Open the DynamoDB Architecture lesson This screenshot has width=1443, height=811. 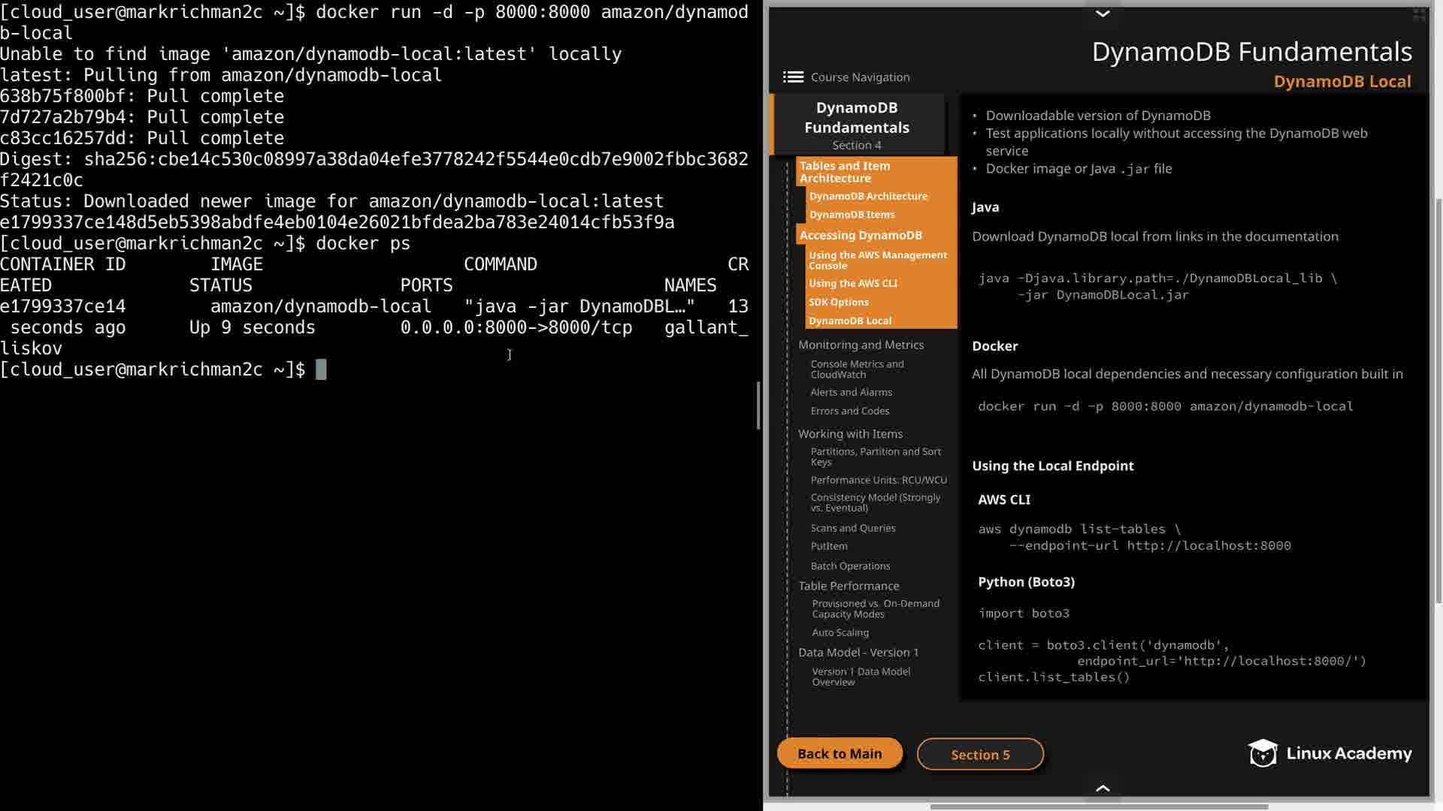pyautogui.click(x=868, y=196)
